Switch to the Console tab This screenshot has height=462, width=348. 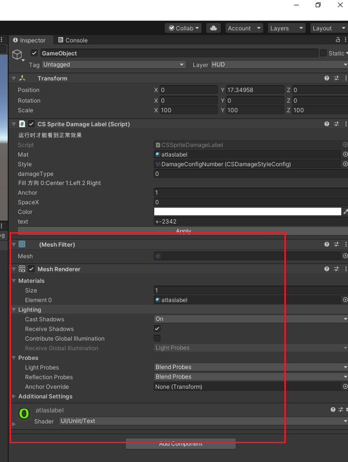tap(73, 40)
